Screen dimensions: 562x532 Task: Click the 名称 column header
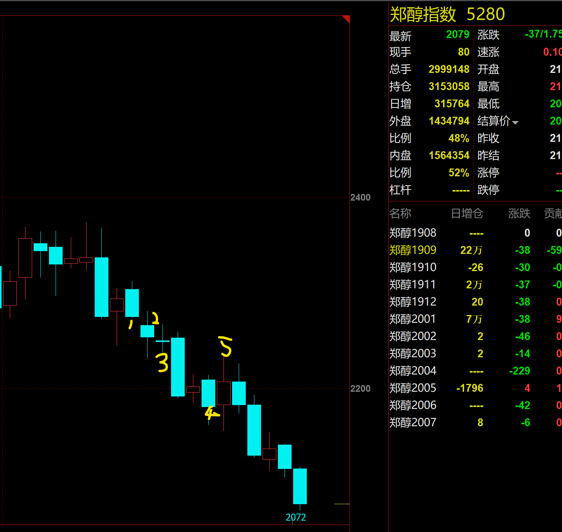(x=400, y=214)
